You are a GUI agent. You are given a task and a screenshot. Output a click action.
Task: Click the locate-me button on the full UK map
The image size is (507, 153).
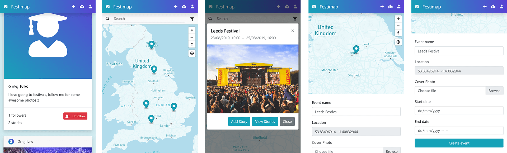pyautogui.click(x=192, y=53)
